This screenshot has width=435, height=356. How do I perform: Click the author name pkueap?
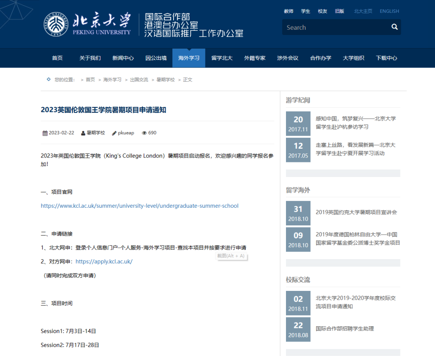pyautogui.click(x=126, y=133)
